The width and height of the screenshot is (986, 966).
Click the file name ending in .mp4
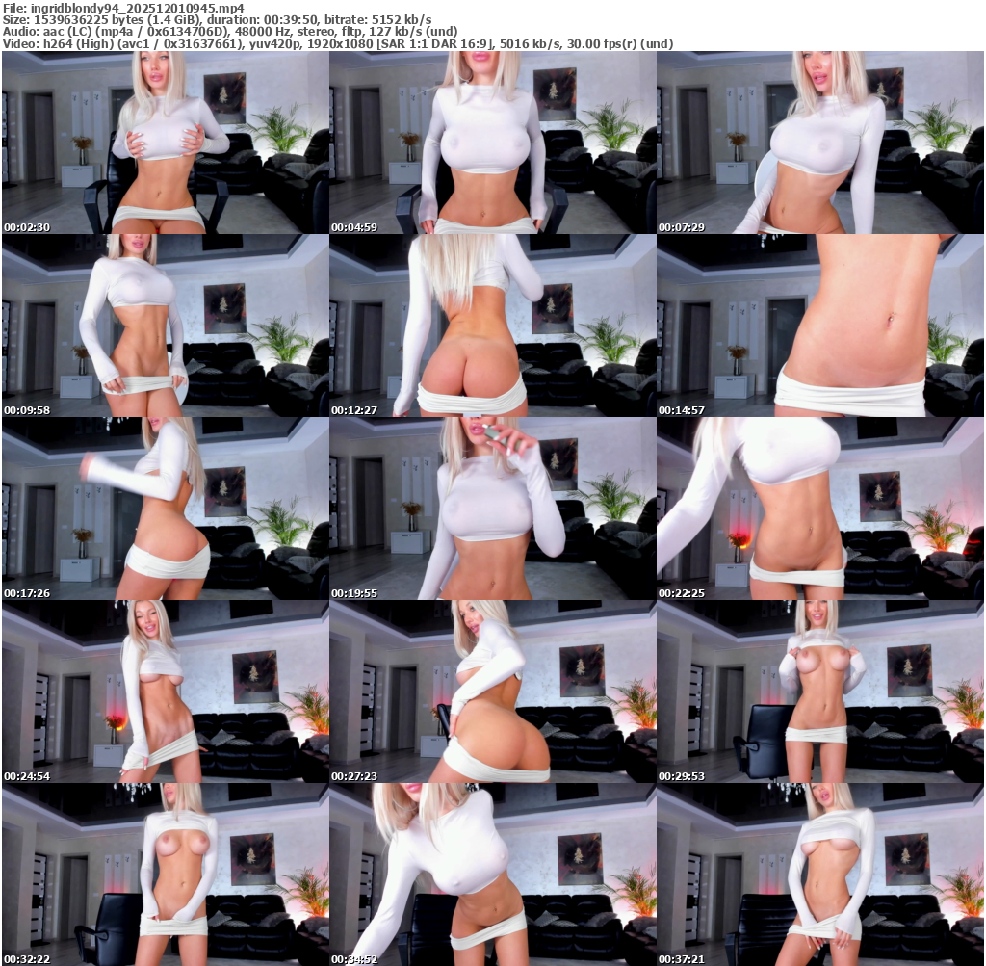pyautogui.click(x=137, y=8)
